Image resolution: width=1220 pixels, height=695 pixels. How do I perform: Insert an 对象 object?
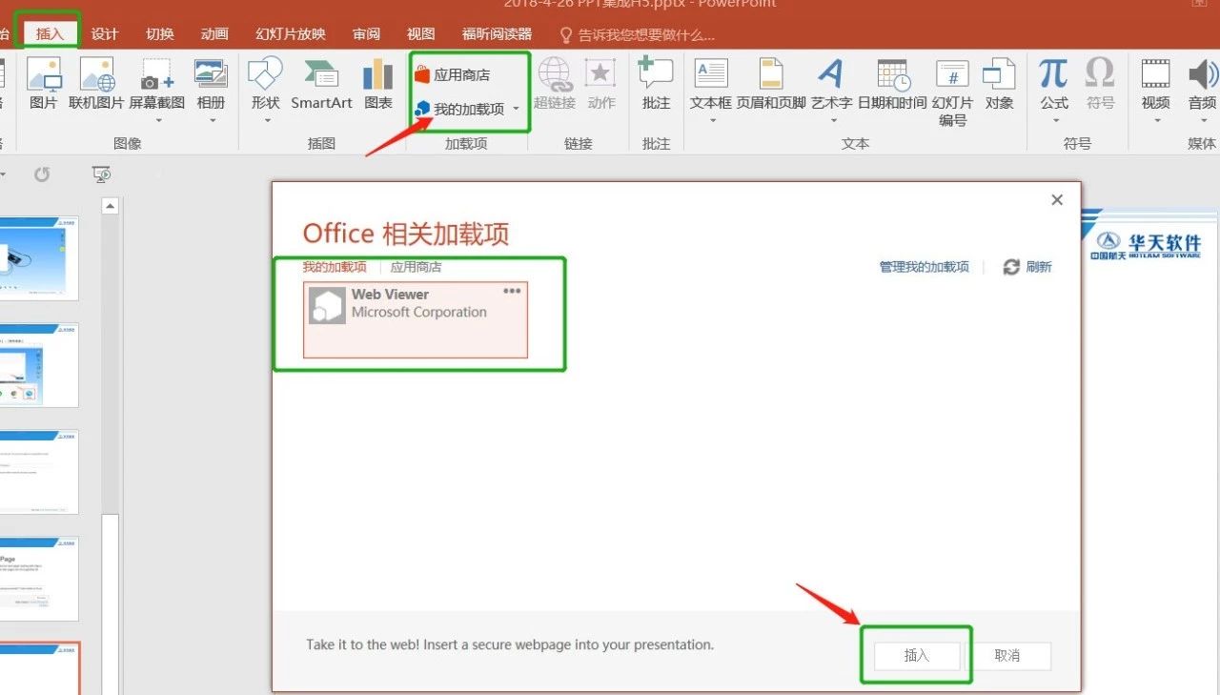point(999,84)
